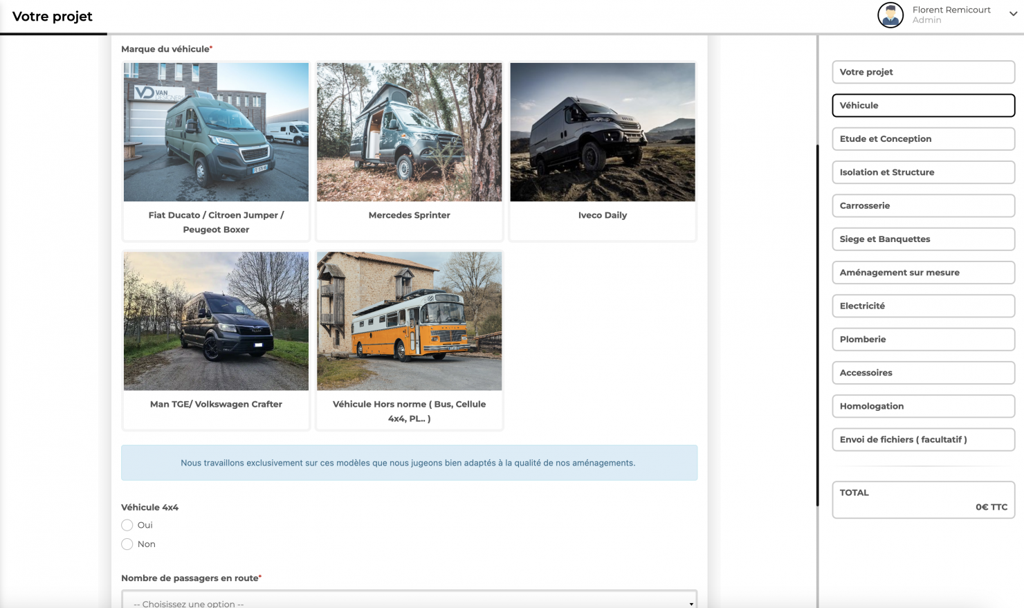Viewport: 1024px width, 608px height.
Task: Open Isolation et Structure section
Action: (923, 172)
